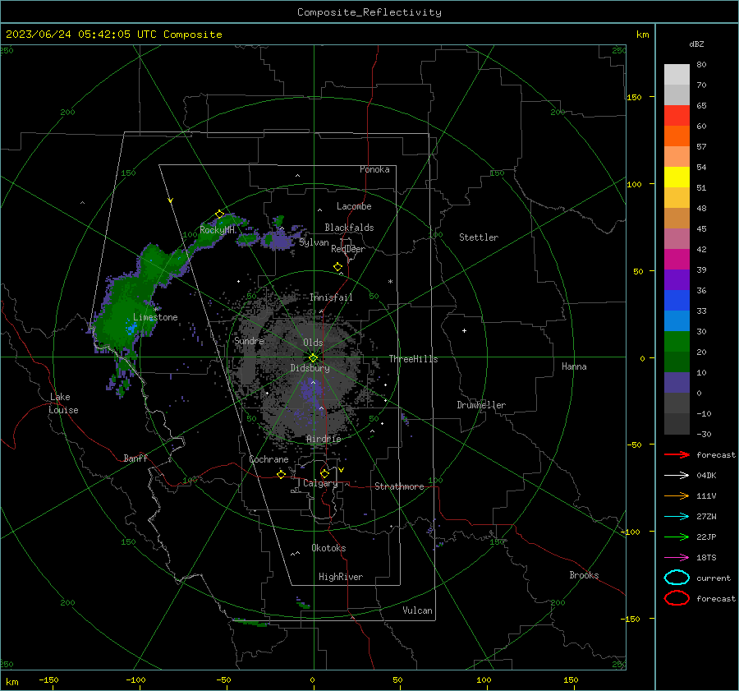Click the magenta 18TS arrow in legend
This screenshot has width=739, height=691.
tap(677, 558)
